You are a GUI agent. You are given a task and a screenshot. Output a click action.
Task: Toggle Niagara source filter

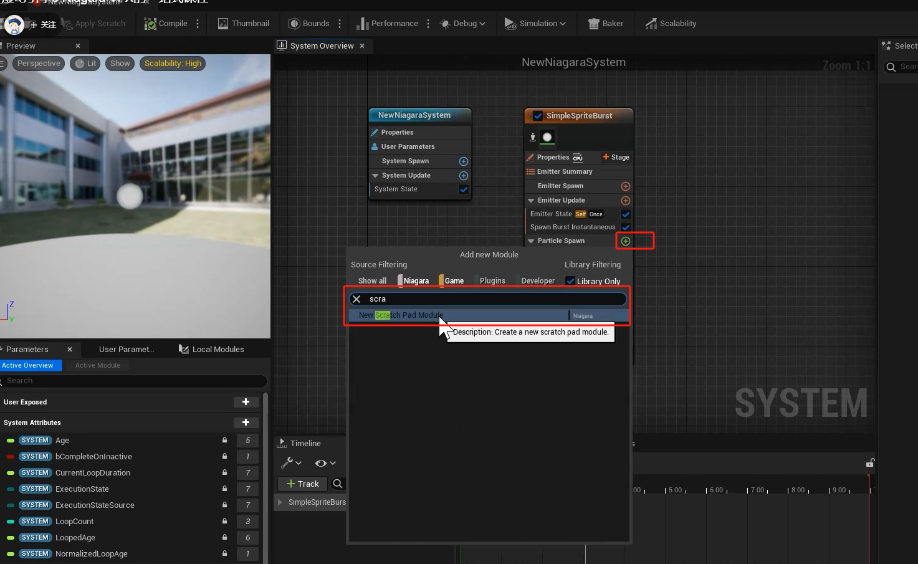[x=414, y=281]
